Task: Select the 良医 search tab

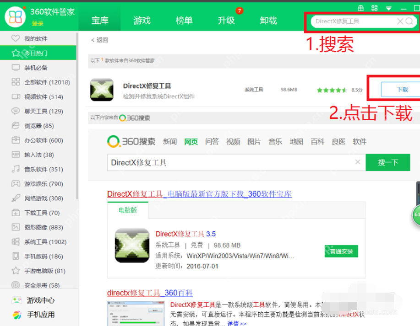Action: 338,141
